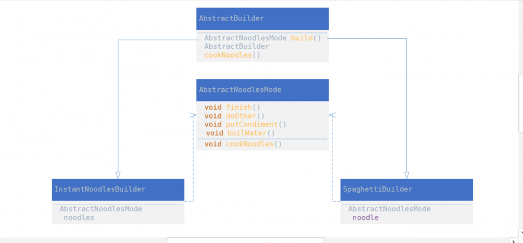
Task: Select the AbstractBuilder class header
Action: click(262, 19)
